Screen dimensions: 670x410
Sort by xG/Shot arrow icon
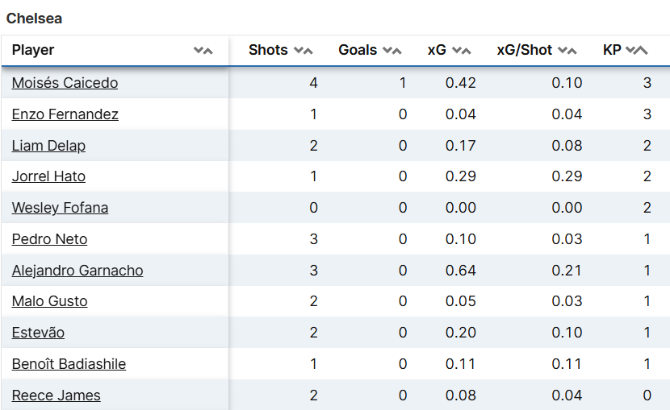[x=567, y=50]
